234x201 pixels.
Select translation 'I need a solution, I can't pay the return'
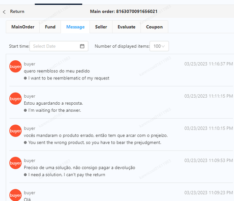pos(66,175)
